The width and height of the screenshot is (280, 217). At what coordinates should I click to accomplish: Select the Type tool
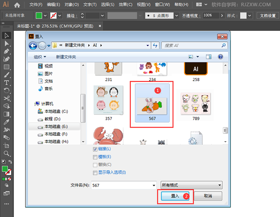tap(7, 83)
